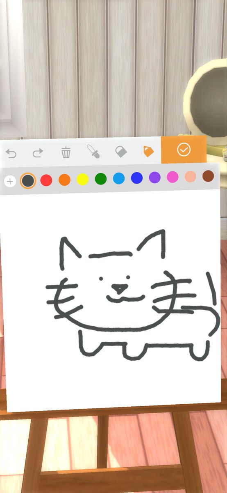The height and width of the screenshot is (493, 227).
Task: Tap the cat's nose on the canvas
Action: coord(119,289)
